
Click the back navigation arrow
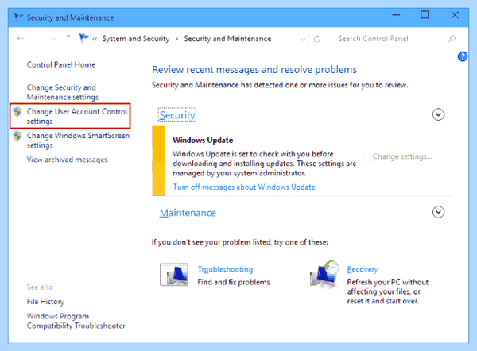21,39
